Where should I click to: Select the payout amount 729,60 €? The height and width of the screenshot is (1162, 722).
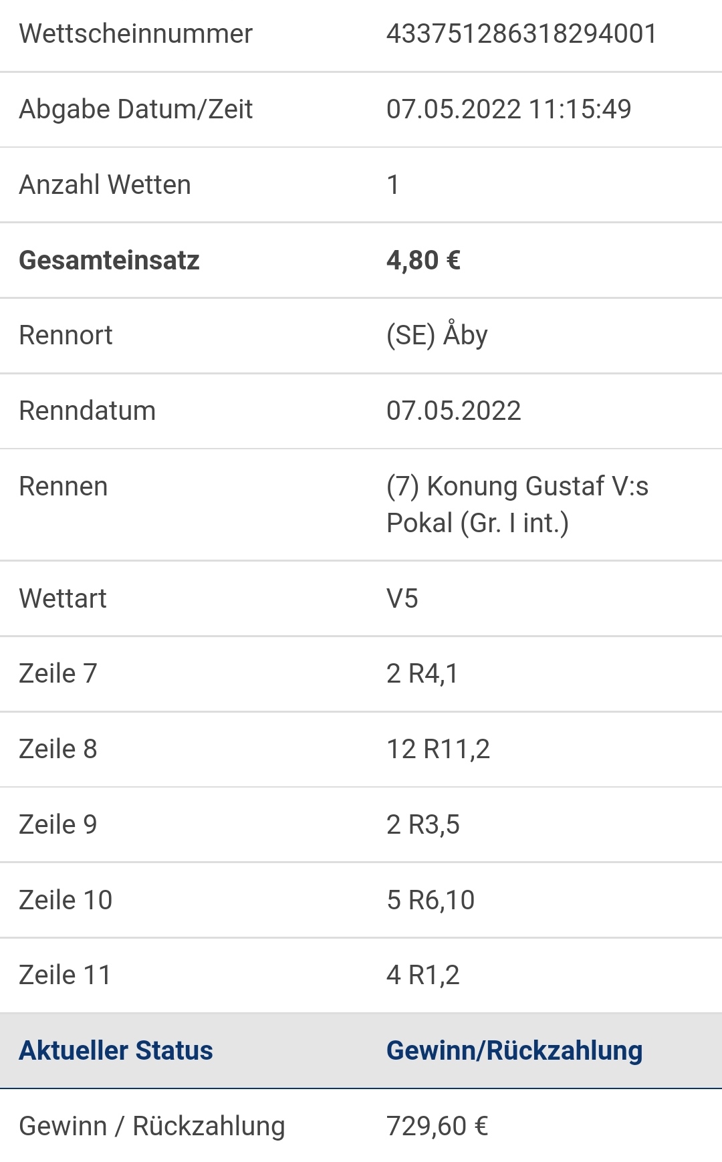[437, 1126]
